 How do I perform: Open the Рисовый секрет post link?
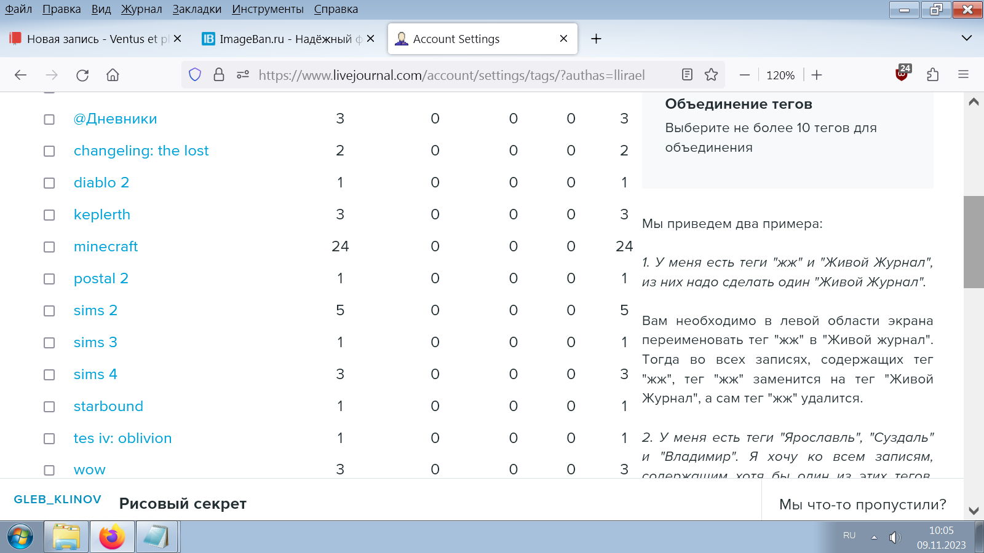point(183,503)
